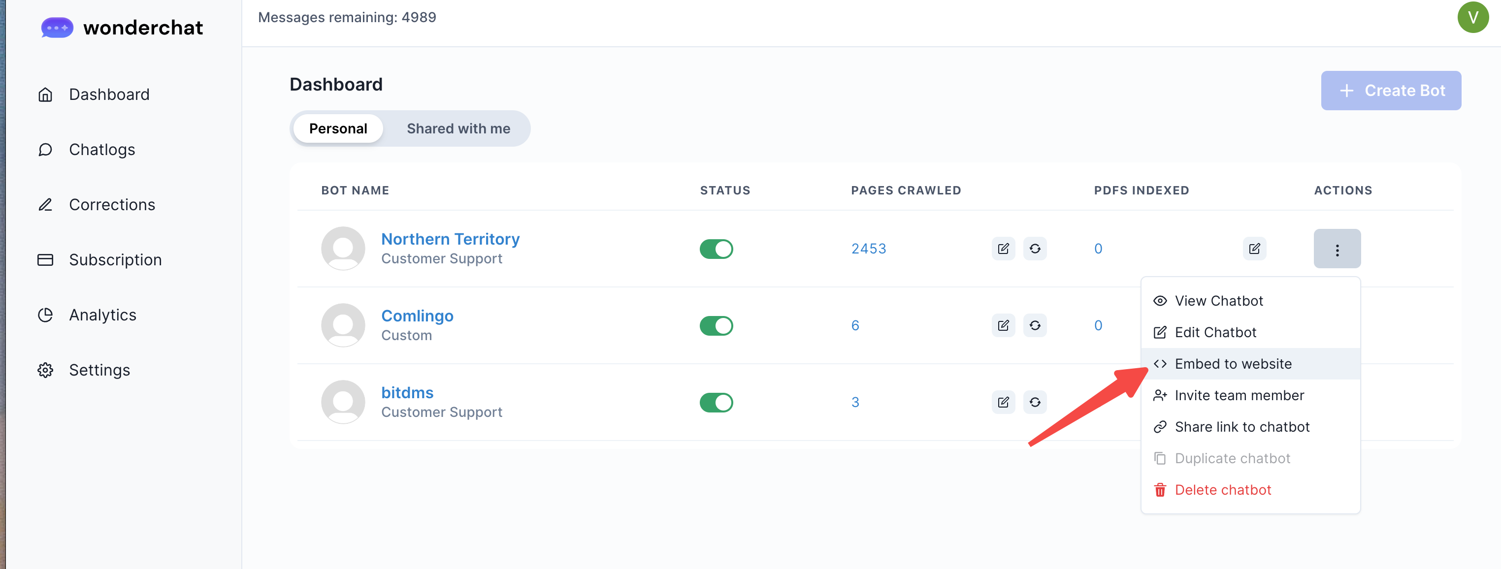Open Settings from the sidebar
The height and width of the screenshot is (569, 1501).
(x=99, y=370)
